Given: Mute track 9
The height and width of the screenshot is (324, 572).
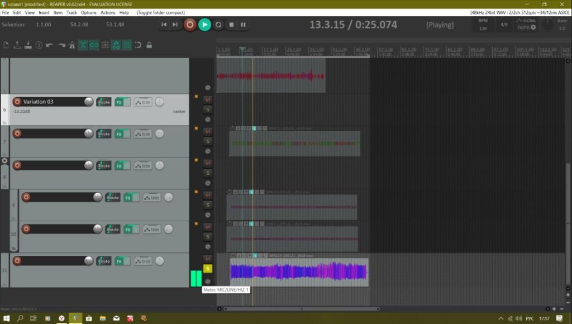Looking at the screenshot, I should (x=208, y=195).
